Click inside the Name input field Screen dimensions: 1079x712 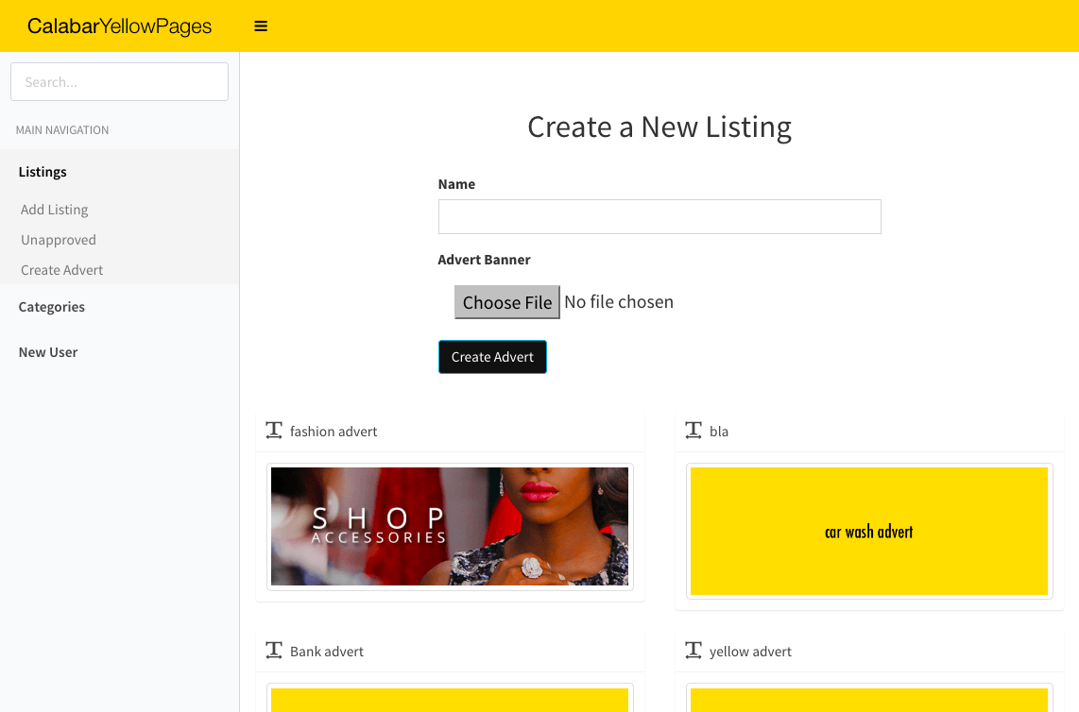[x=659, y=216]
